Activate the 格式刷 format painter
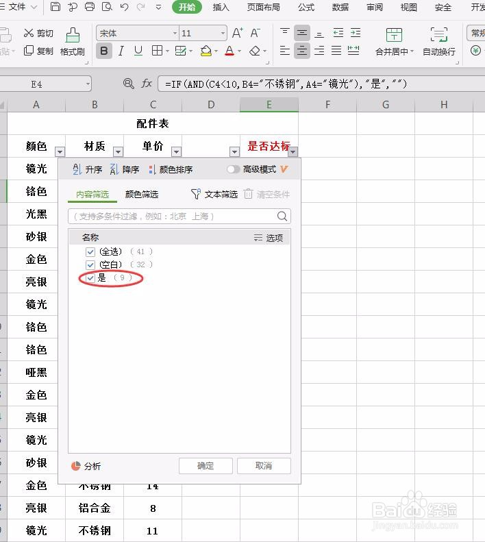 tap(72, 42)
